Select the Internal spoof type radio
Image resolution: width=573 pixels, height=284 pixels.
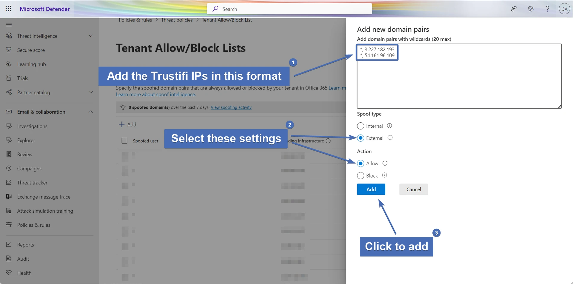(x=361, y=126)
